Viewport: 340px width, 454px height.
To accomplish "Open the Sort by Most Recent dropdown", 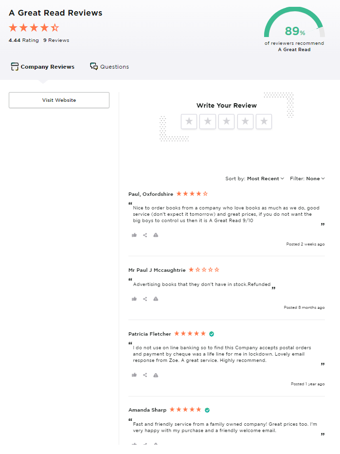I will tap(255, 178).
